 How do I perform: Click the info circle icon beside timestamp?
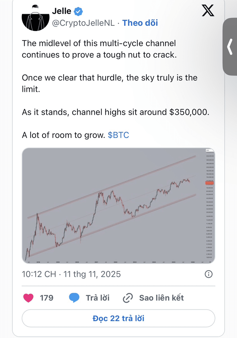click(208, 274)
